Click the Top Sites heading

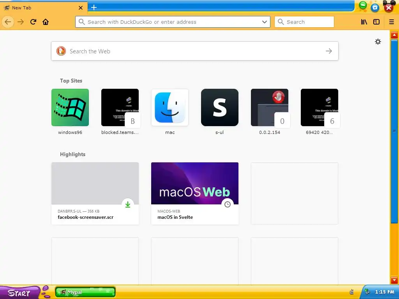71,81
